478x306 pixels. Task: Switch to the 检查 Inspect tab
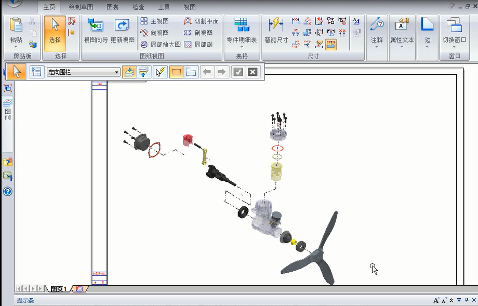point(138,7)
